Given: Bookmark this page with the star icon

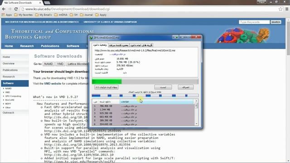Looking at the screenshot, I should (280, 9).
